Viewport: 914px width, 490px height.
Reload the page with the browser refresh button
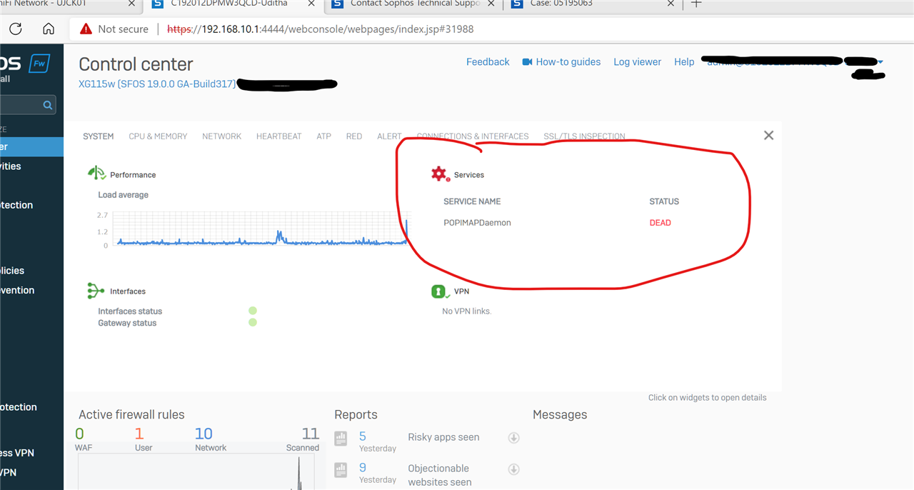click(15, 29)
